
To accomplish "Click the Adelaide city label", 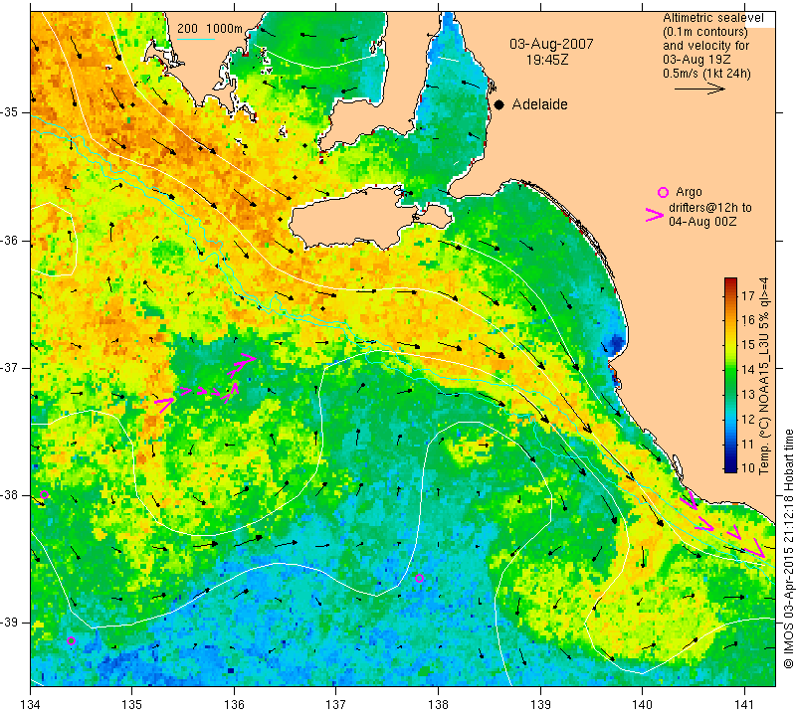I will [539, 104].
